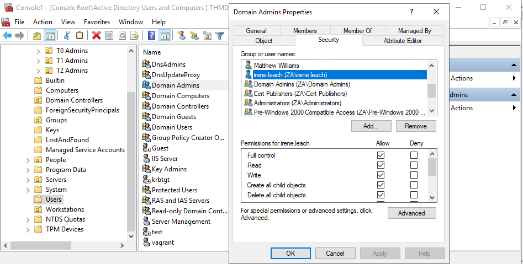
Task: Open the File menu
Action: point(19,22)
